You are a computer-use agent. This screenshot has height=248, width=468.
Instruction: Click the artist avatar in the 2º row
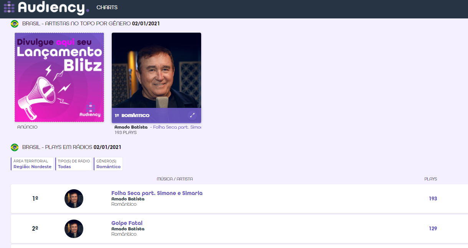[x=74, y=228]
